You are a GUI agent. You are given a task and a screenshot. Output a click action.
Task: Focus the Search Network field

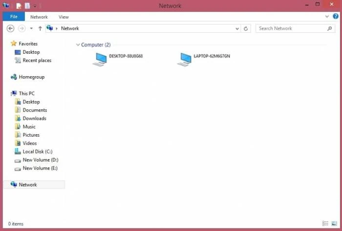click(x=295, y=28)
